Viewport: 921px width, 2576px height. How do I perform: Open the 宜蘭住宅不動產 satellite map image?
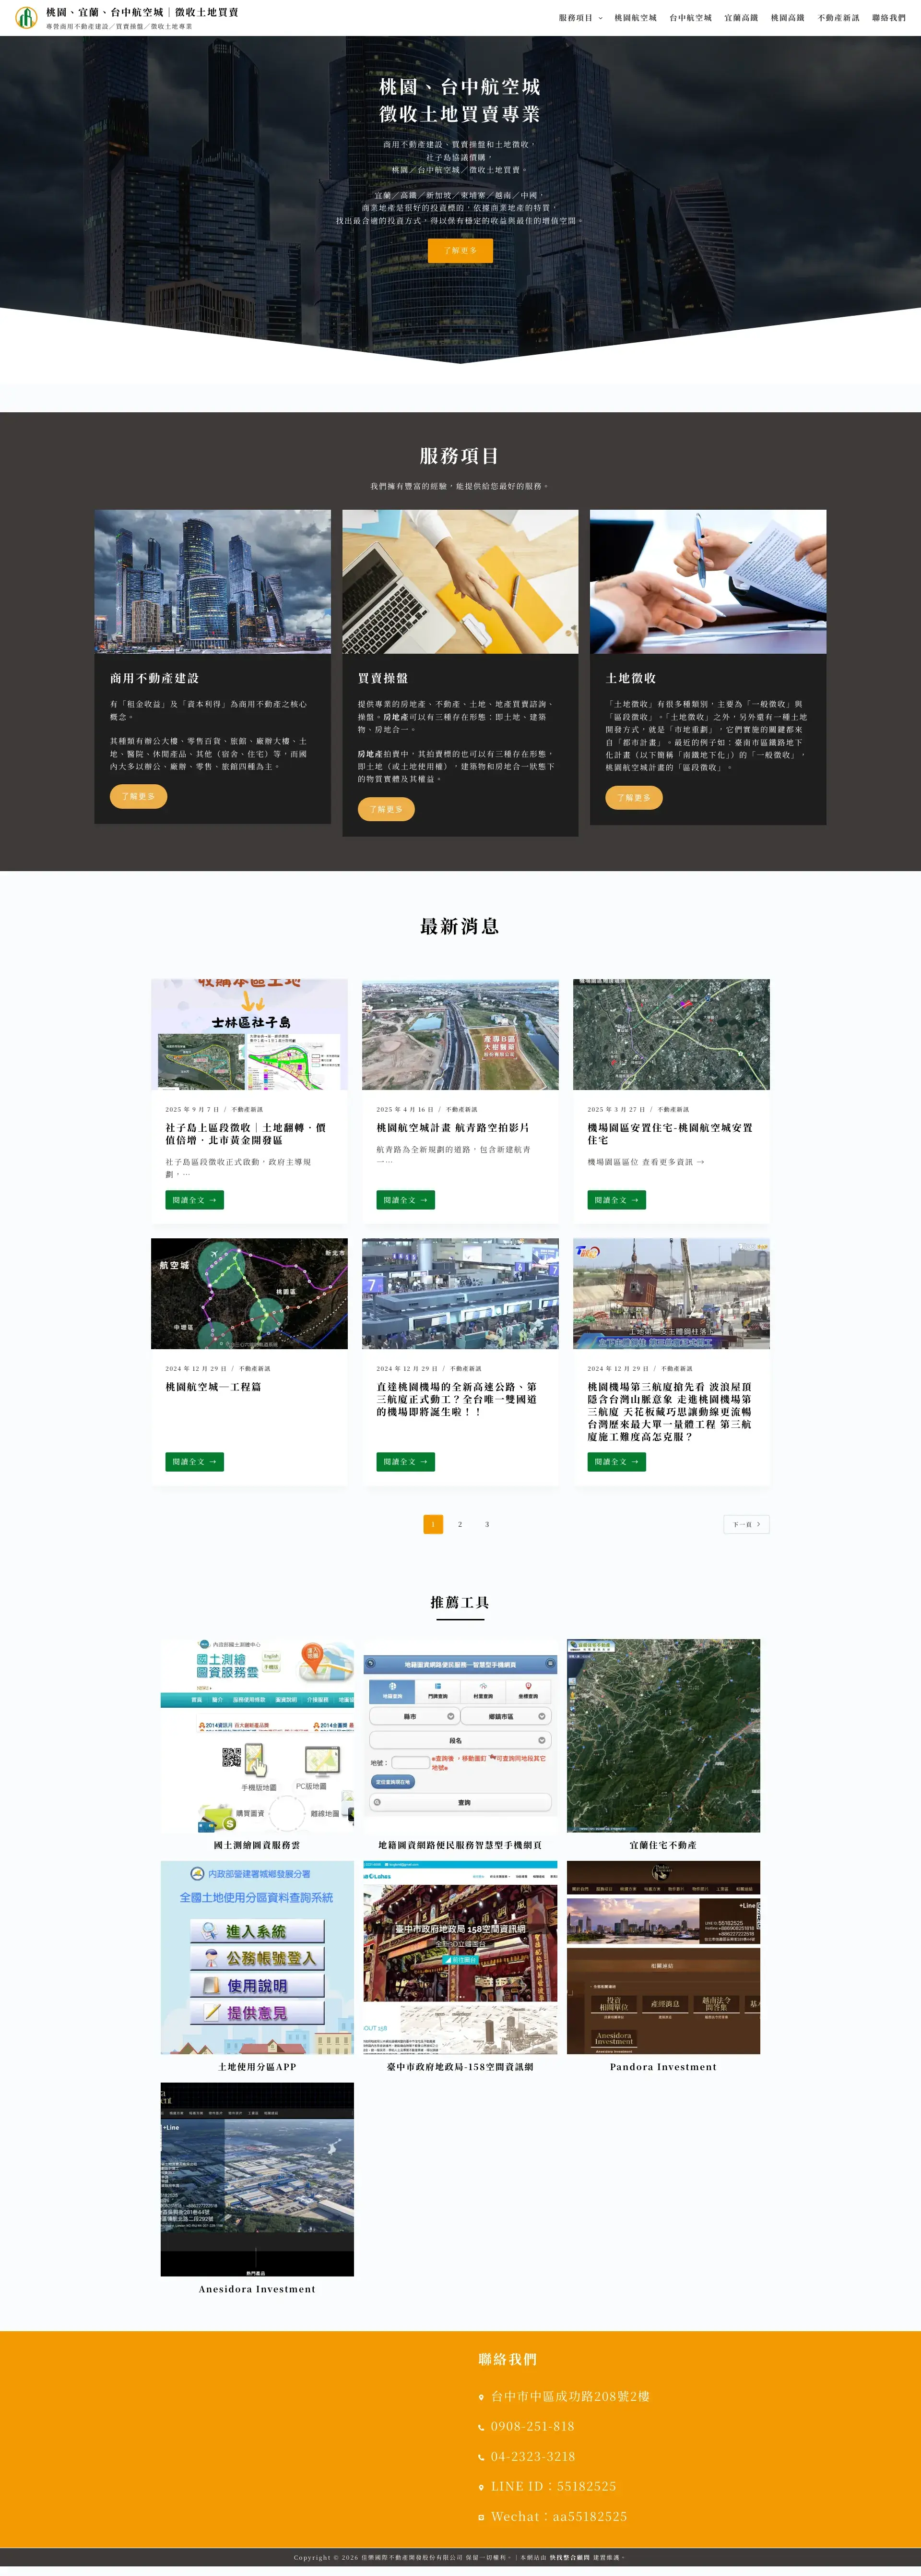pos(663,1736)
